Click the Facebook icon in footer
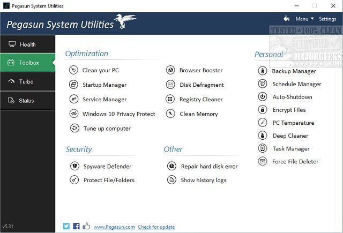 tap(76, 226)
